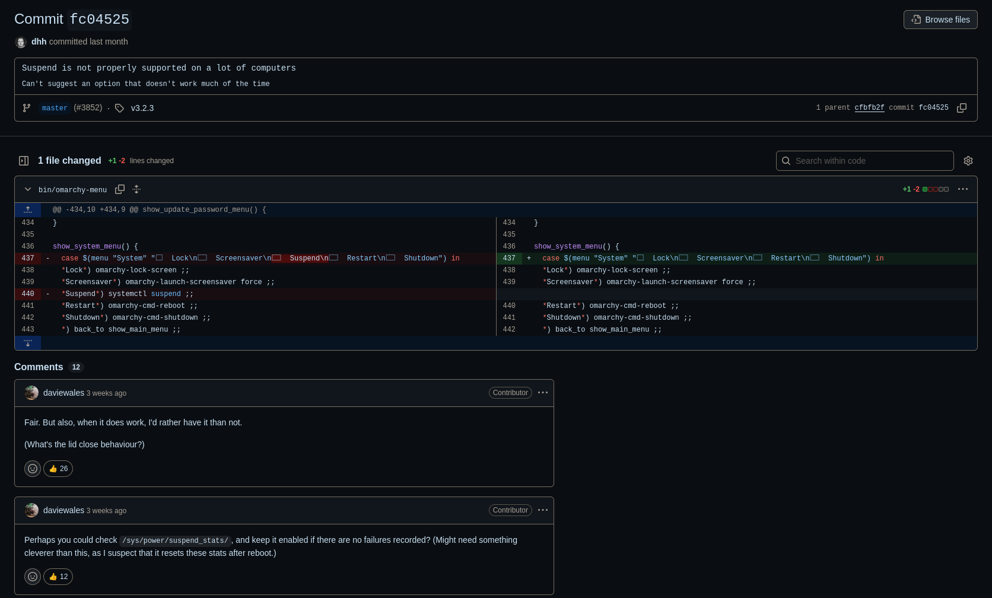Viewport: 992px width, 598px height.
Task: Toggle thumbs up reaction with 26 votes
Action: [x=58, y=469]
